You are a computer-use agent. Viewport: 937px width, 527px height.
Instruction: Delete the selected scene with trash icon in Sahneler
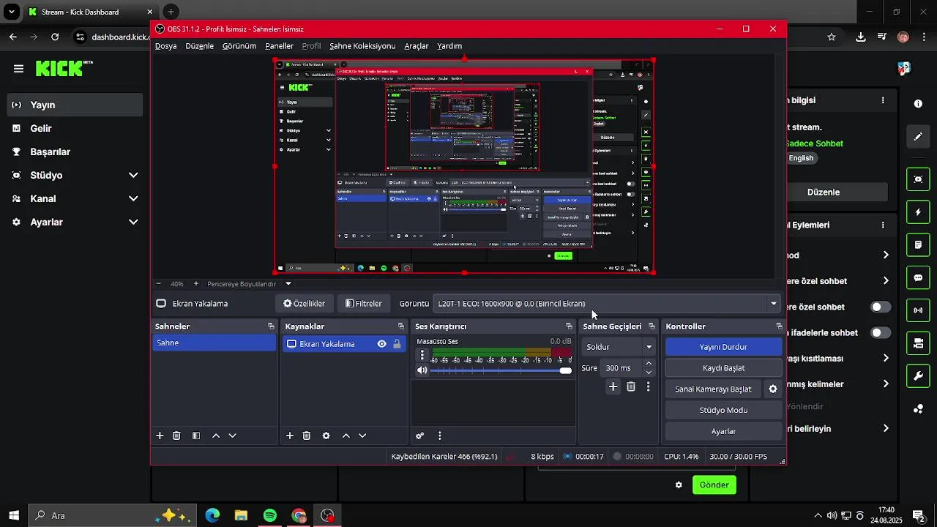click(x=176, y=436)
